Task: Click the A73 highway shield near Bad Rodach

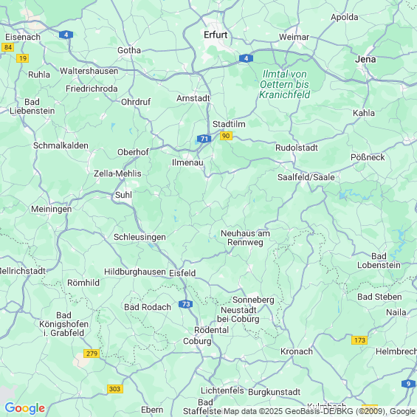Action: [x=186, y=304]
